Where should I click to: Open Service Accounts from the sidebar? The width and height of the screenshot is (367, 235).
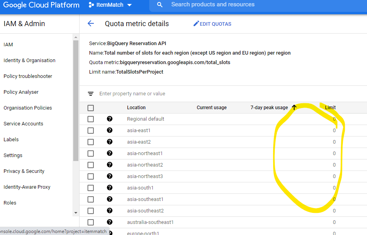click(23, 123)
